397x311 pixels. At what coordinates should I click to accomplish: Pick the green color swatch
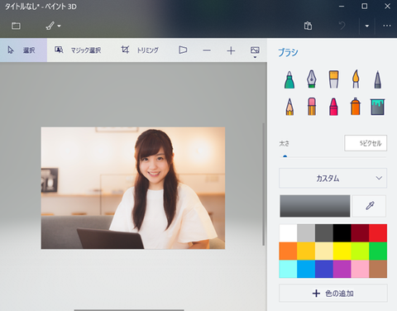point(378,251)
